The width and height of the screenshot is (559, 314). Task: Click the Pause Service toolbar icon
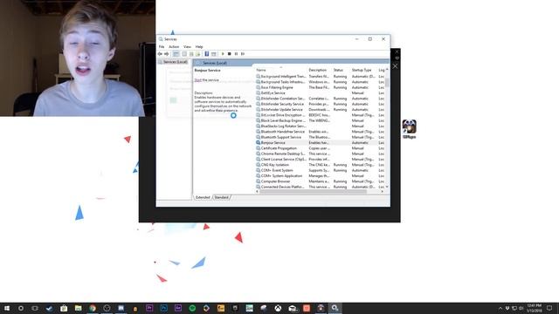click(236, 54)
